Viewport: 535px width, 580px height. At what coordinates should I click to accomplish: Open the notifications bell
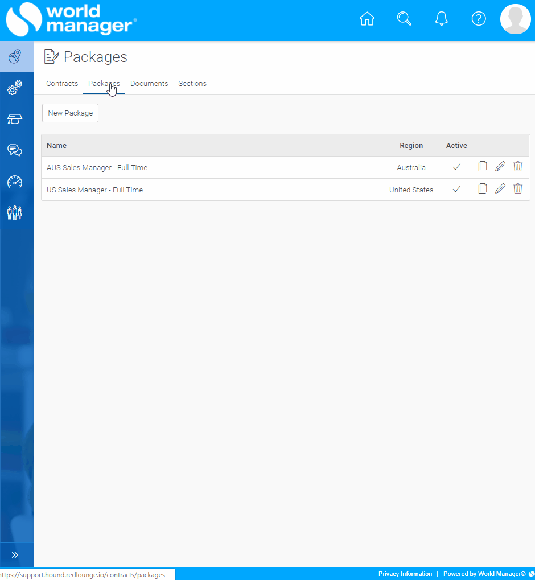442,18
